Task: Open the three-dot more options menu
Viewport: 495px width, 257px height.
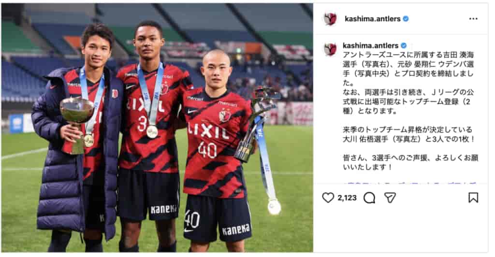Action: pos(473,19)
